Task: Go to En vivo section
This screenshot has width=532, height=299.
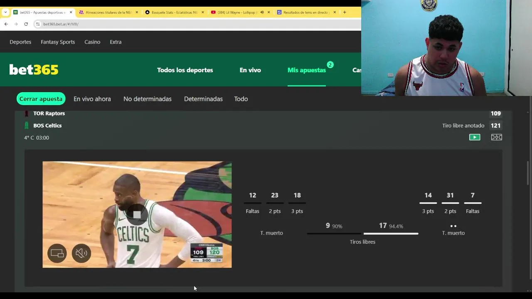Action: (250, 70)
